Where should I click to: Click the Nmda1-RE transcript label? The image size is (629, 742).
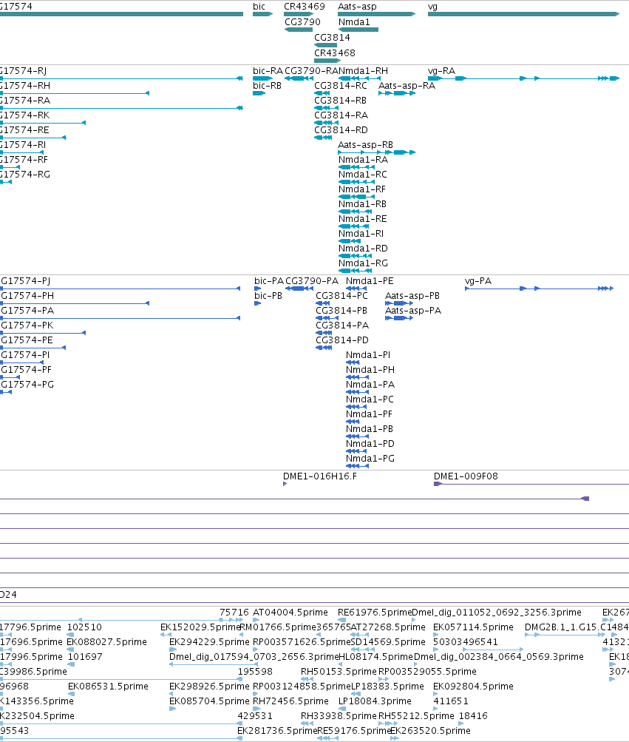[363, 219]
